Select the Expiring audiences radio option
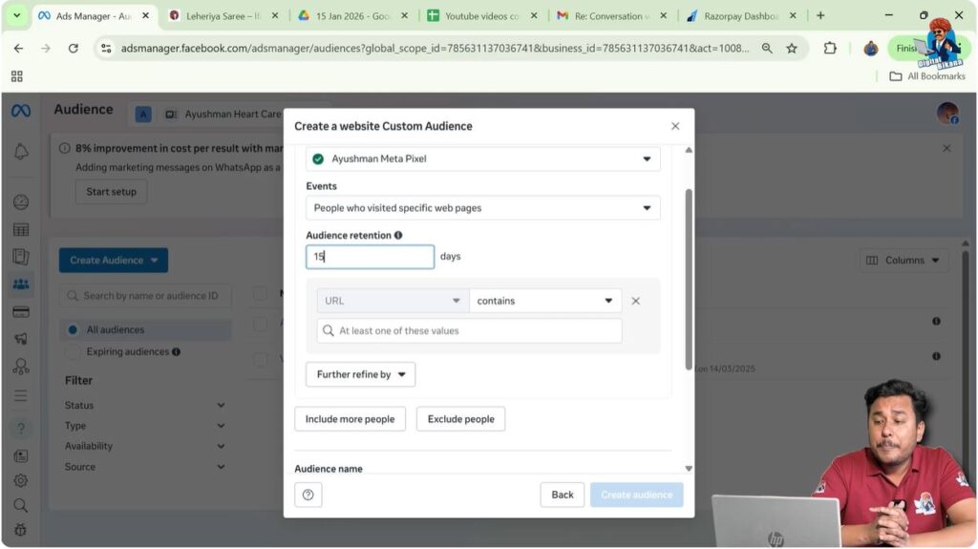Viewport: 978px width, 549px height. (x=73, y=352)
